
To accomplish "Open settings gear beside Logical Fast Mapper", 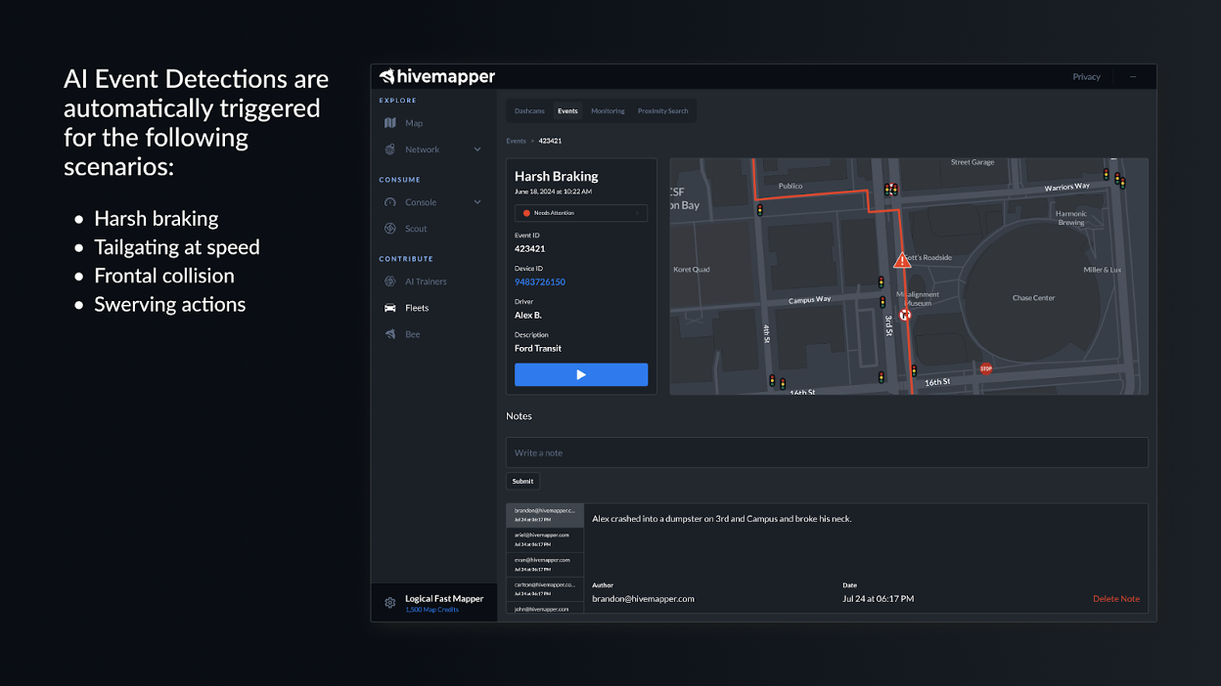I will pyautogui.click(x=390, y=603).
